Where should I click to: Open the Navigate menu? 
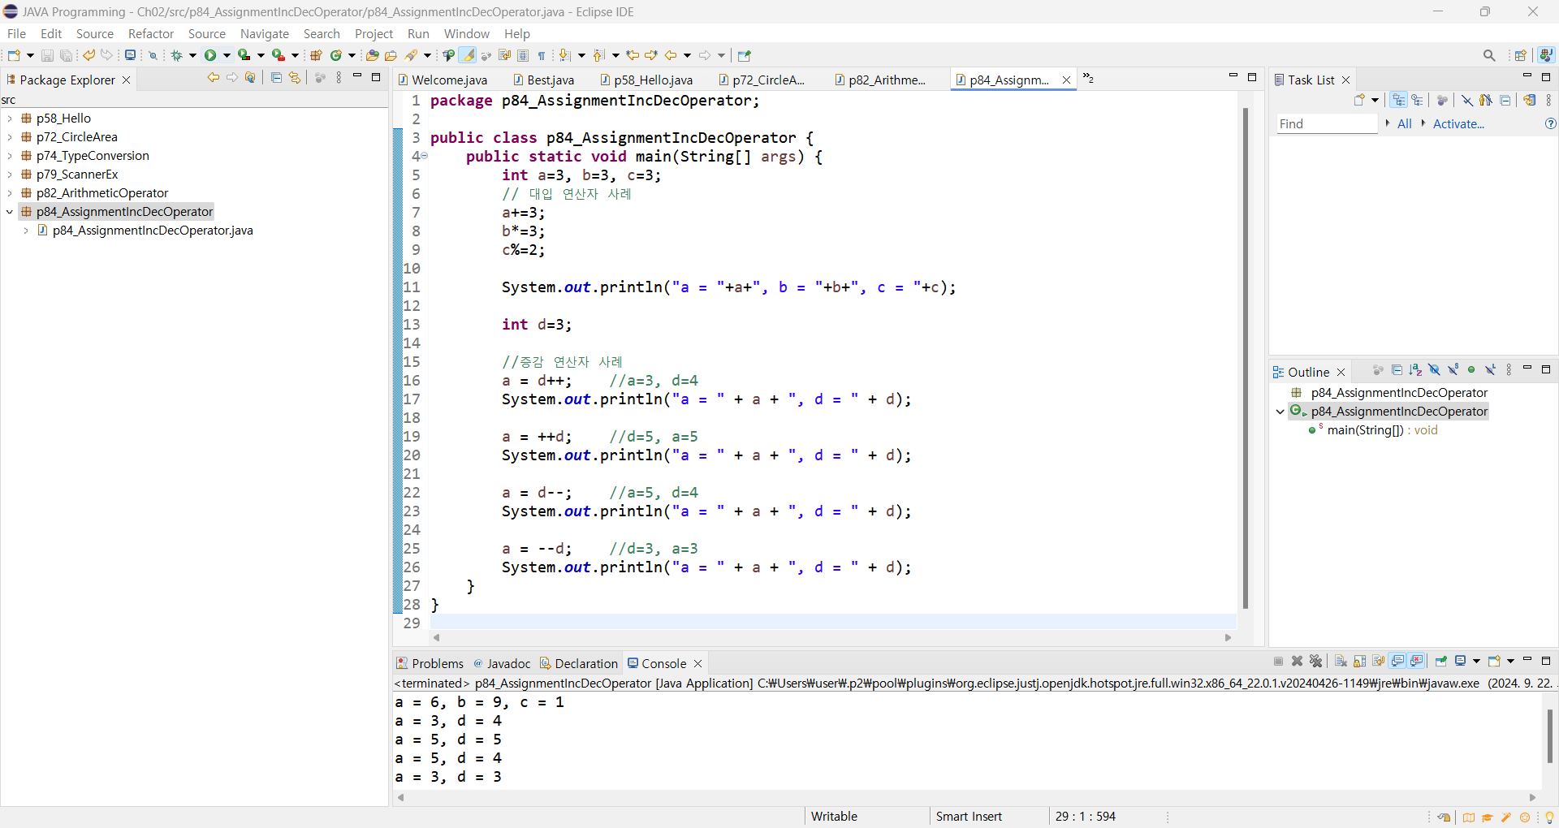tap(265, 33)
